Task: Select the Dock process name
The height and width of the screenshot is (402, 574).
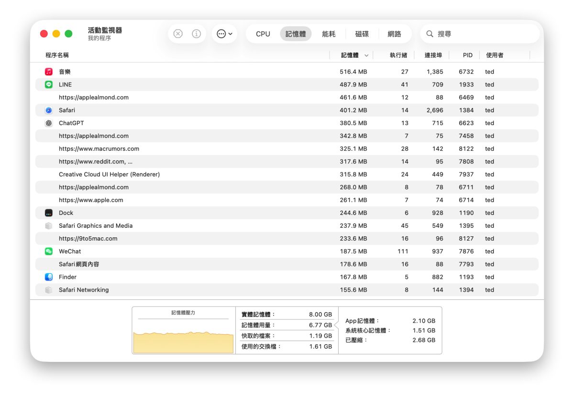Action: (x=66, y=213)
